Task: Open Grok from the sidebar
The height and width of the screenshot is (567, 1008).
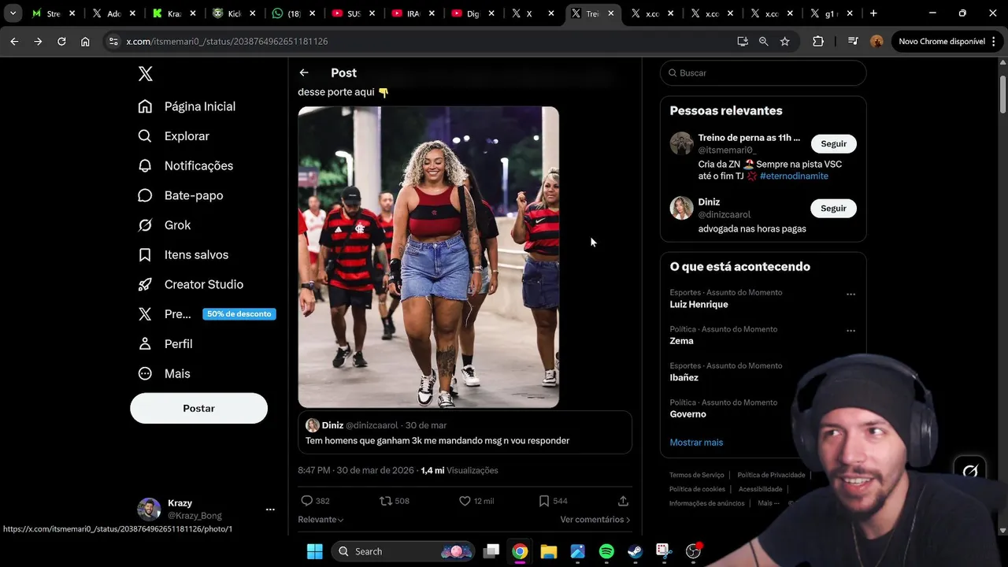Action: pos(165,225)
